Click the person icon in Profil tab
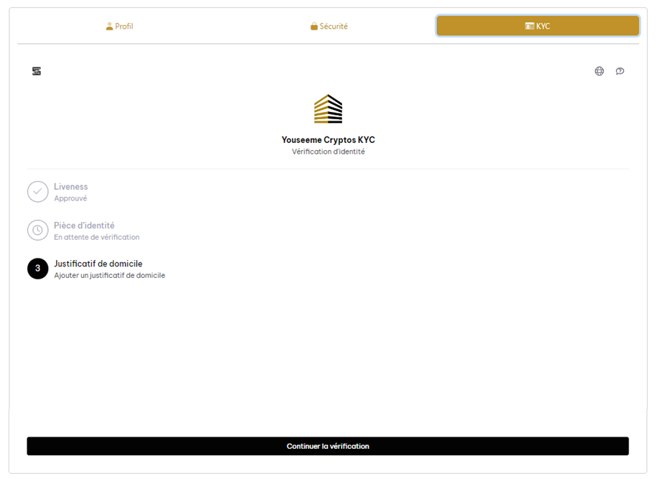This screenshot has height=479, width=665. click(x=110, y=27)
